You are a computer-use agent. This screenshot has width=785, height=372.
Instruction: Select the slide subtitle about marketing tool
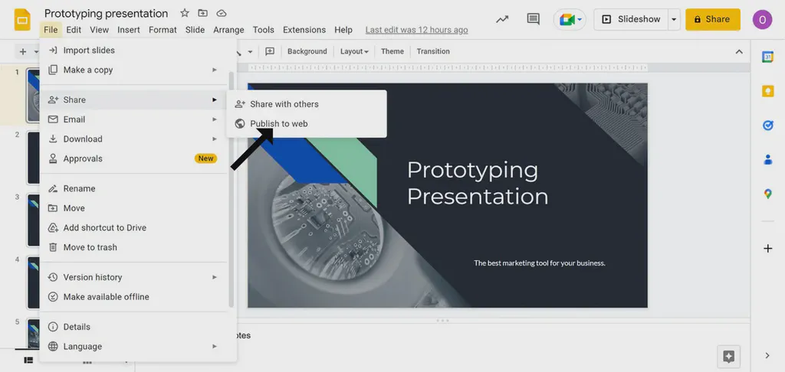click(x=540, y=263)
